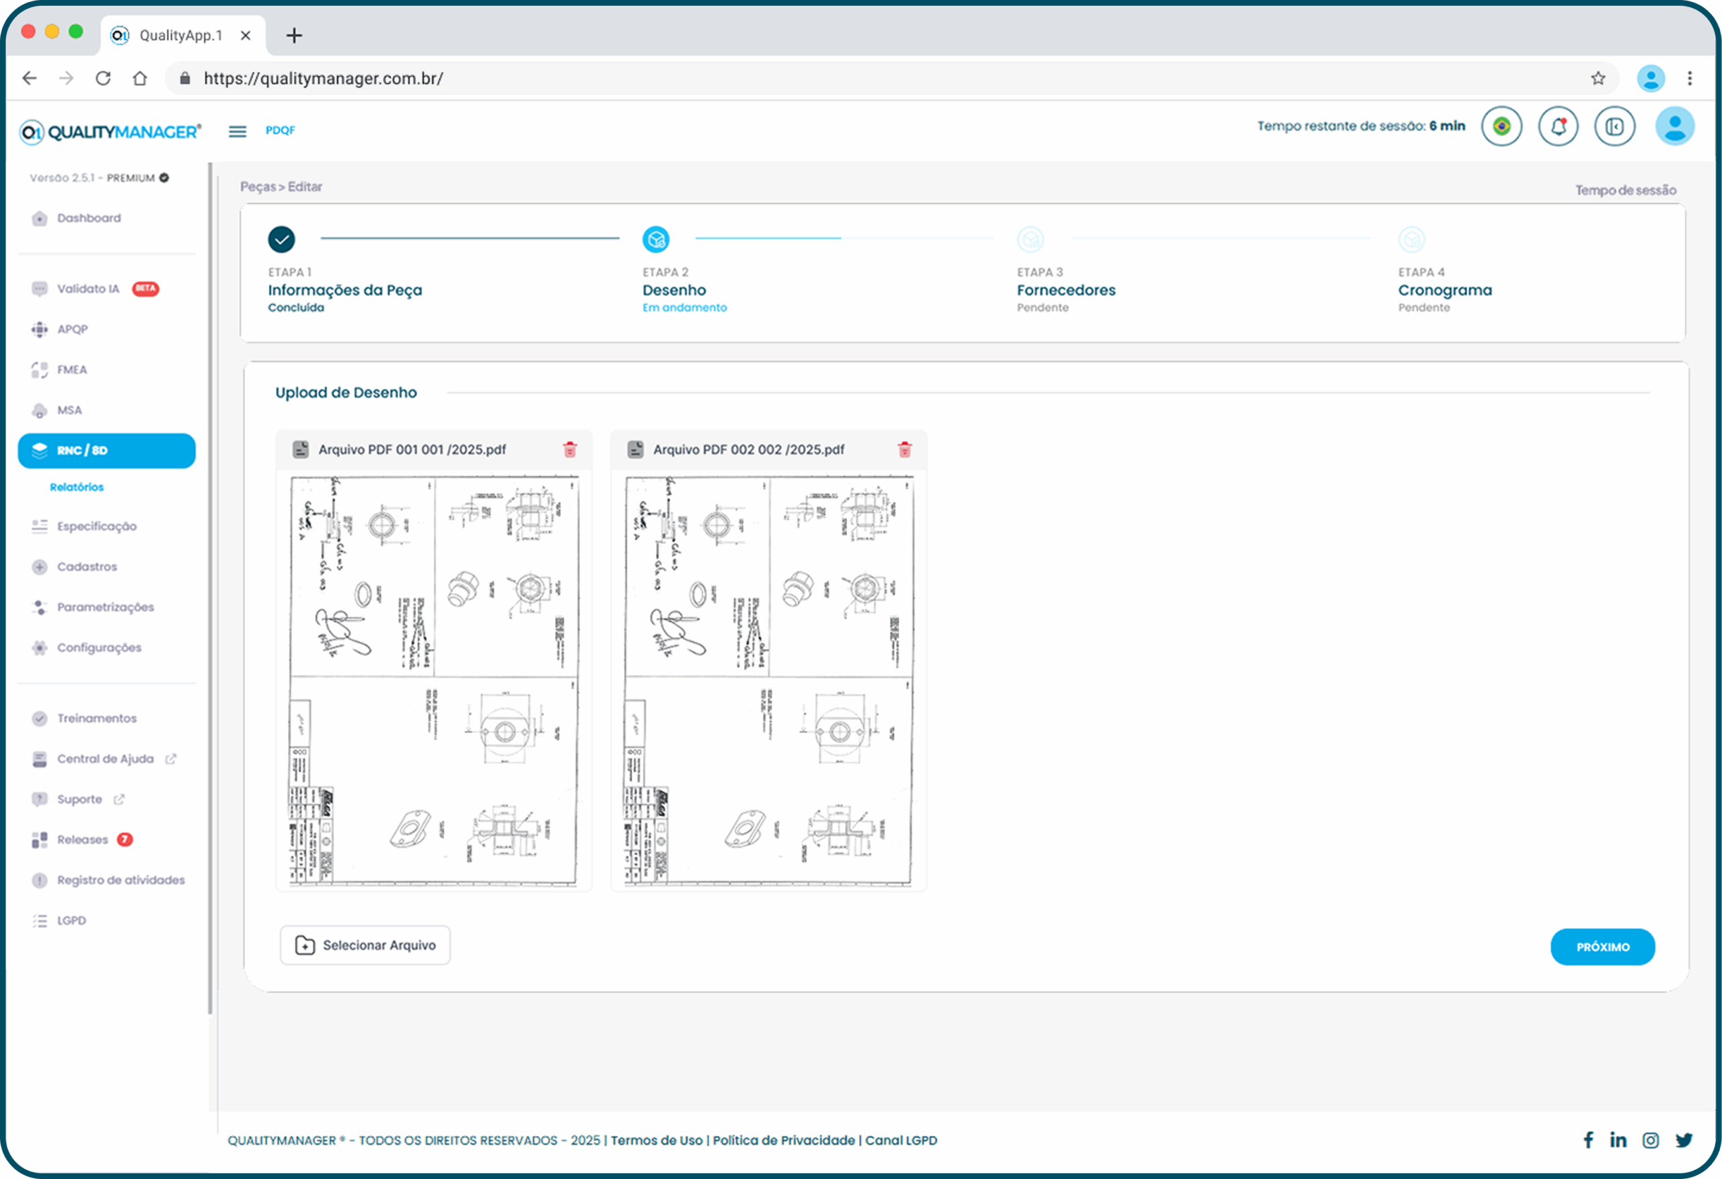Expand the Parametrizações sidebar item
The width and height of the screenshot is (1722, 1179).
point(105,607)
